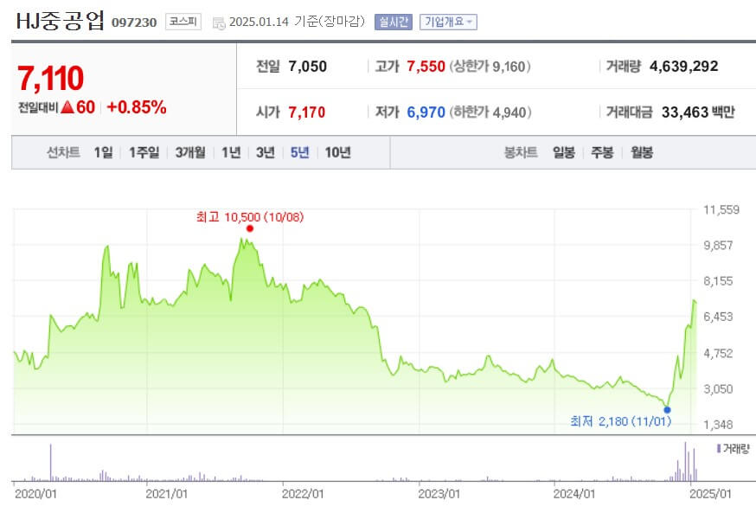The image size is (756, 513).
Task: Select the 10년 chart period
Action: 338,152
